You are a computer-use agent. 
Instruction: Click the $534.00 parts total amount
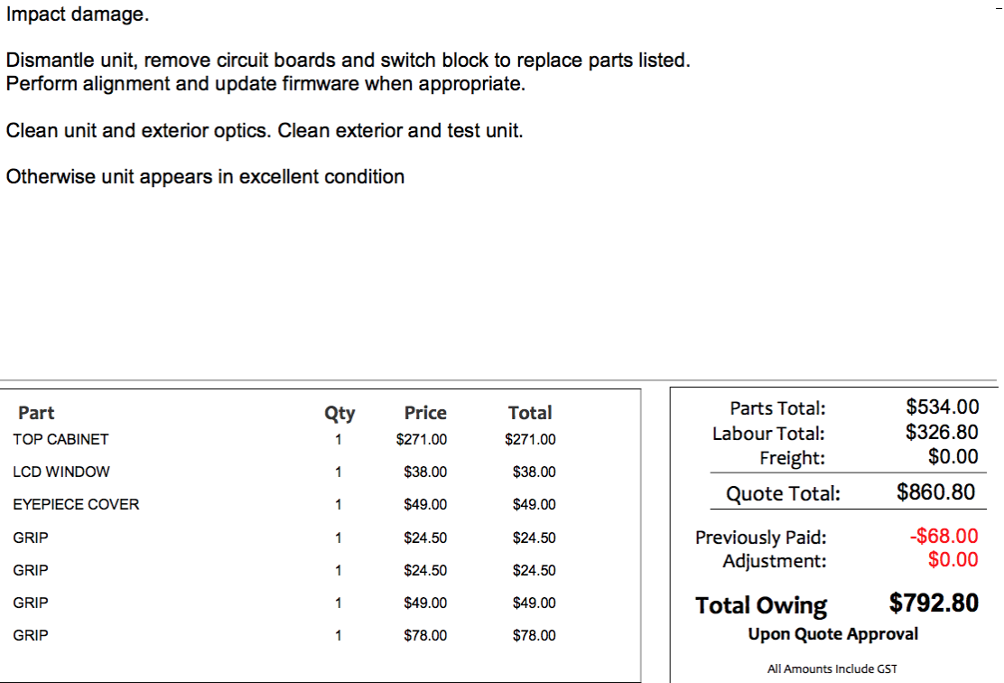pyautogui.click(x=942, y=407)
